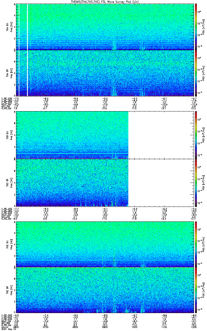Click the X_RE_GSE row label under THE panels

pos(6,315)
